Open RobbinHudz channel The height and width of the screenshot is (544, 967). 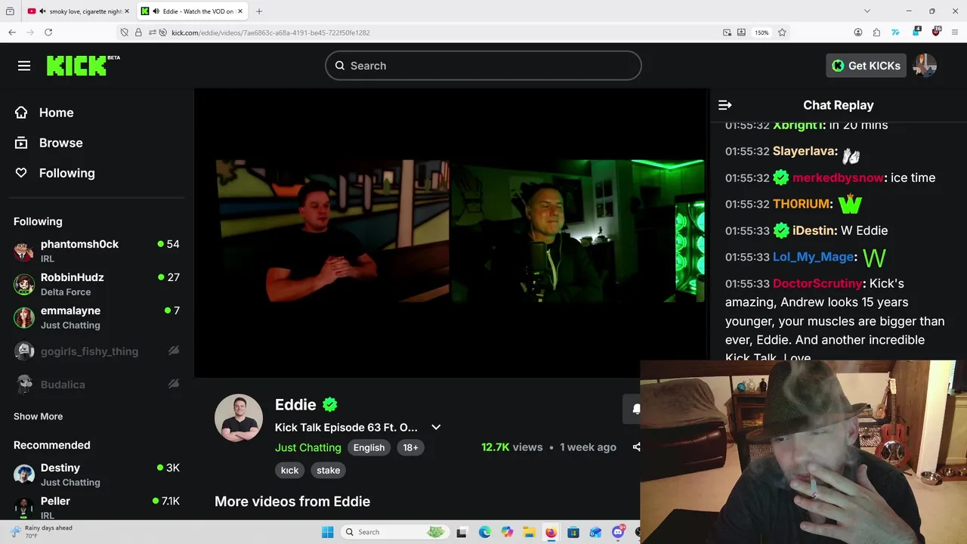97,284
